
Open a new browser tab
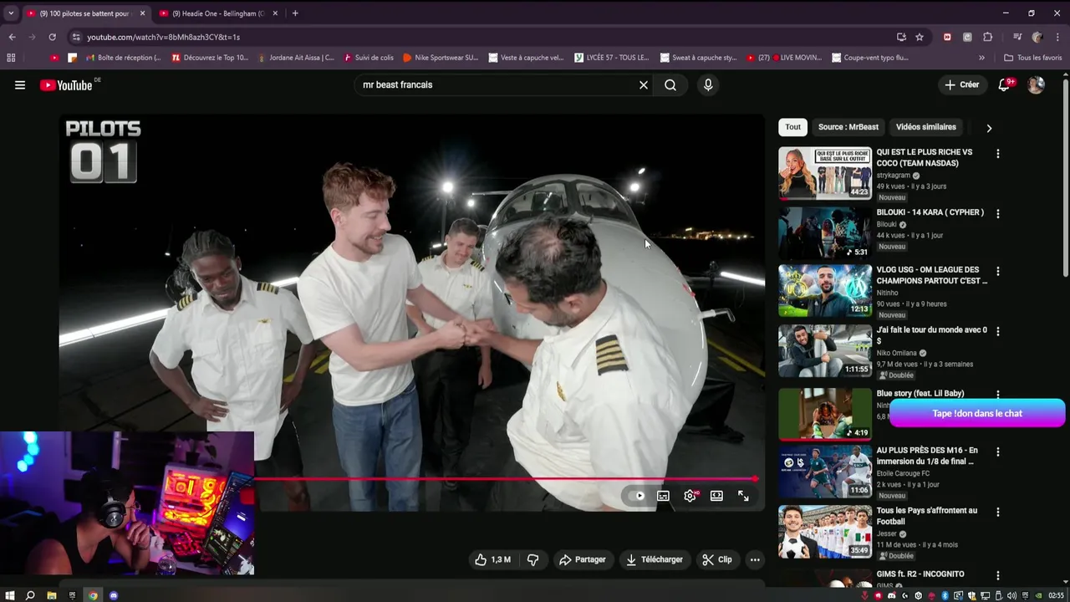[x=295, y=13]
